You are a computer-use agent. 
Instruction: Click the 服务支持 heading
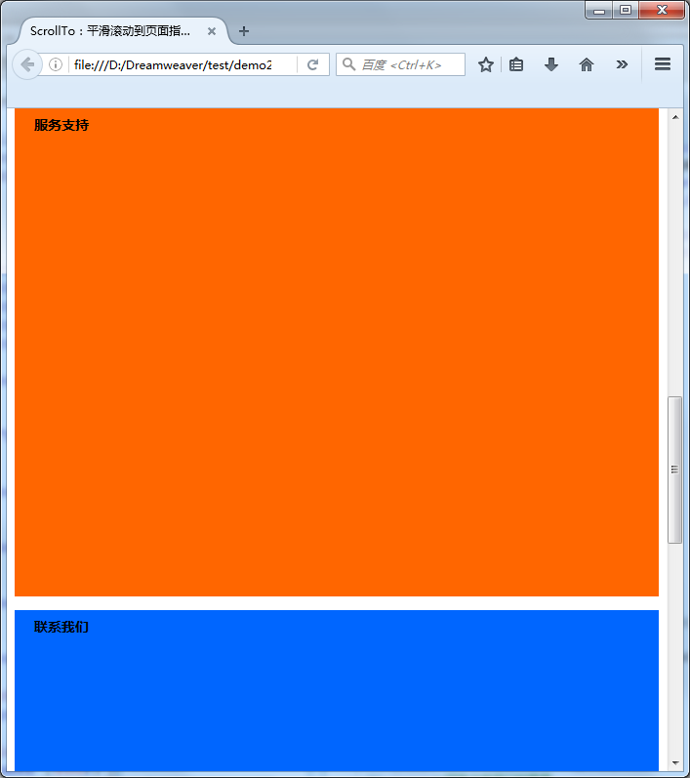click(61, 125)
